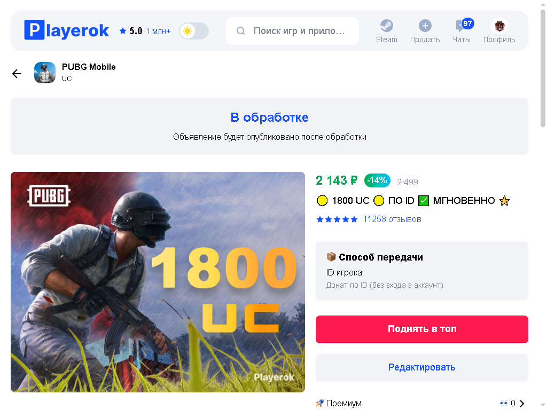Expand the Премиум row chevron
Viewport: 547px width, 410px height.
tap(522, 404)
